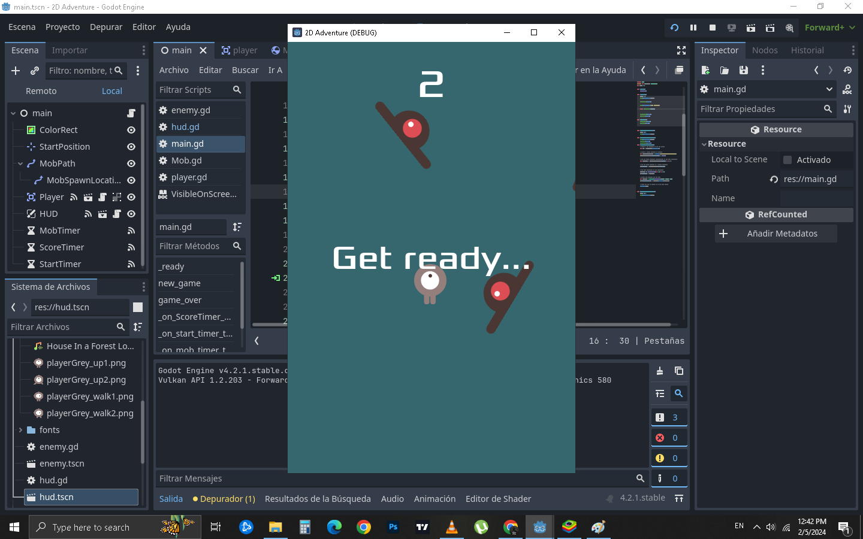The image size is (863, 539).
Task: Switch to the Nodos tab
Action: click(765, 50)
